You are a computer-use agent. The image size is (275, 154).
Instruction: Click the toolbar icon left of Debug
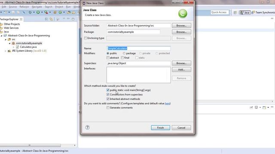(x=24, y=12)
